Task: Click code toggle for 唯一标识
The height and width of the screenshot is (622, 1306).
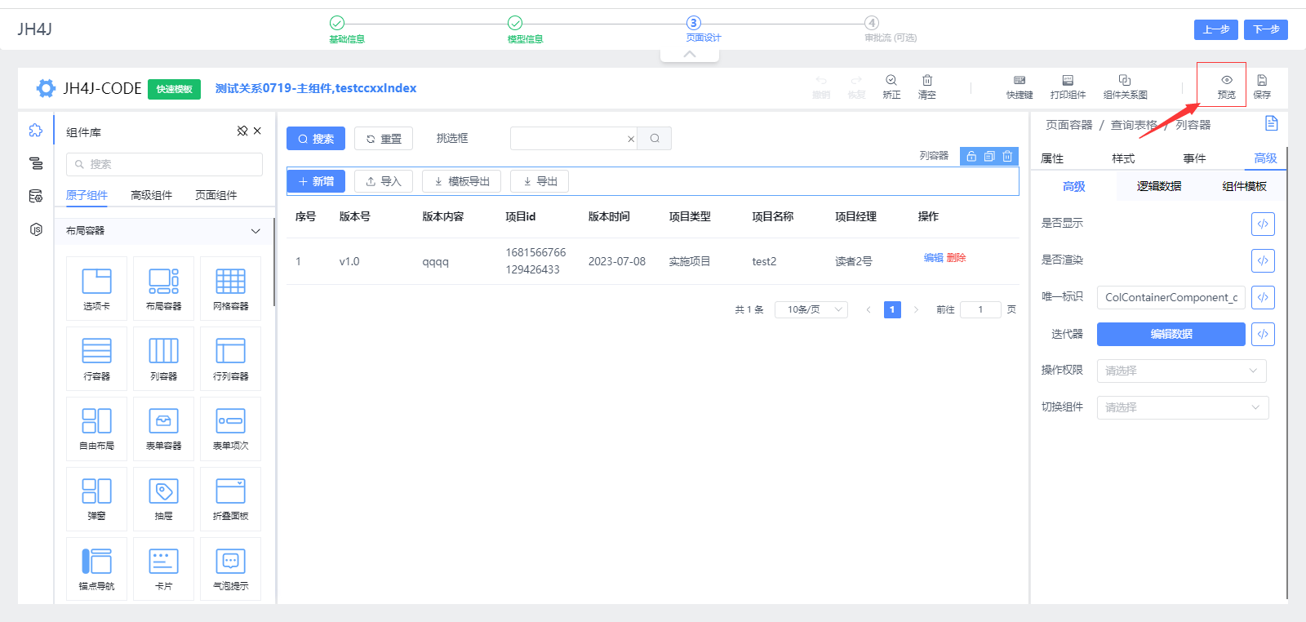Action: tap(1263, 297)
